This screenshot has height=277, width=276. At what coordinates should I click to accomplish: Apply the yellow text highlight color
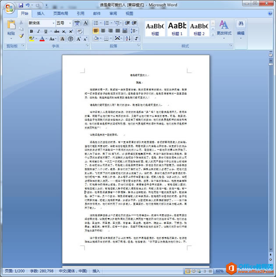tap(32, 39)
